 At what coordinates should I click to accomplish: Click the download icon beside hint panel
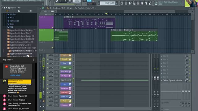(x=156, y=3)
